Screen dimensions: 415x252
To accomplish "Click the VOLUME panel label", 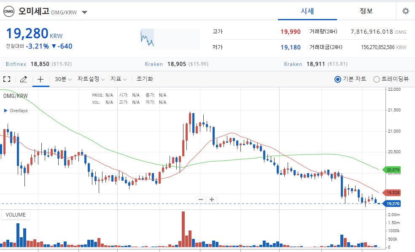I will (x=16, y=214).
